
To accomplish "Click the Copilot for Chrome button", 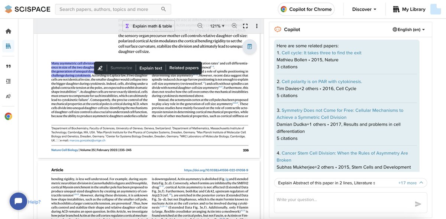I will 305,9.
